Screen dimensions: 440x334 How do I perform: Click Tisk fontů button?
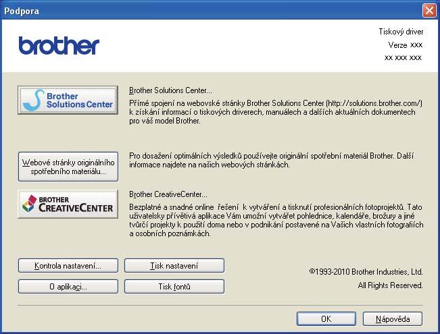point(174,286)
